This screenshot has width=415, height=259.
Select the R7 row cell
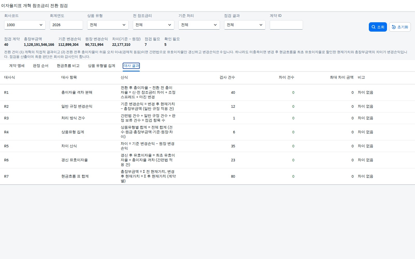6,176
